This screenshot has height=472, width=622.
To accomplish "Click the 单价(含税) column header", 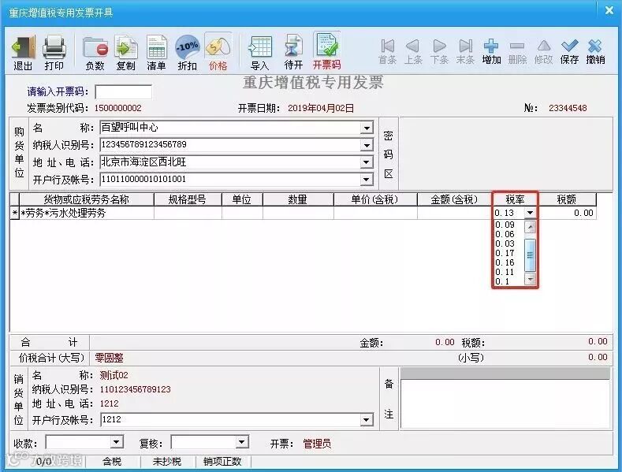I will point(375,199).
